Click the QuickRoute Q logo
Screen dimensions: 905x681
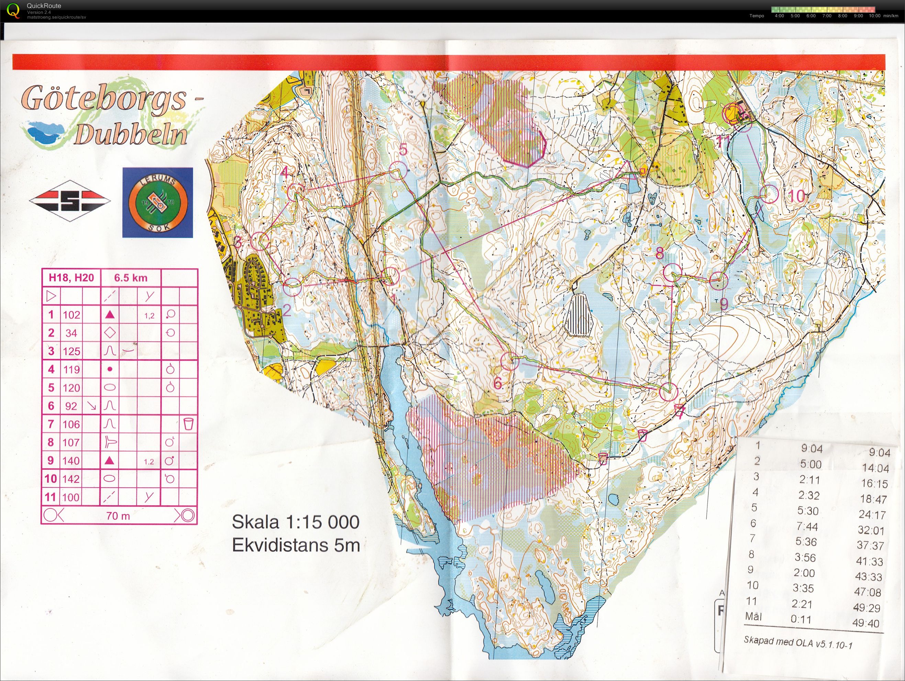click(13, 11)
